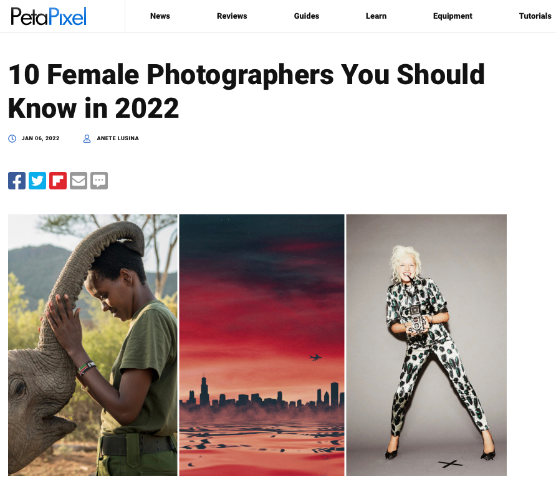Open the Guides section

click(x=307, y=16)
